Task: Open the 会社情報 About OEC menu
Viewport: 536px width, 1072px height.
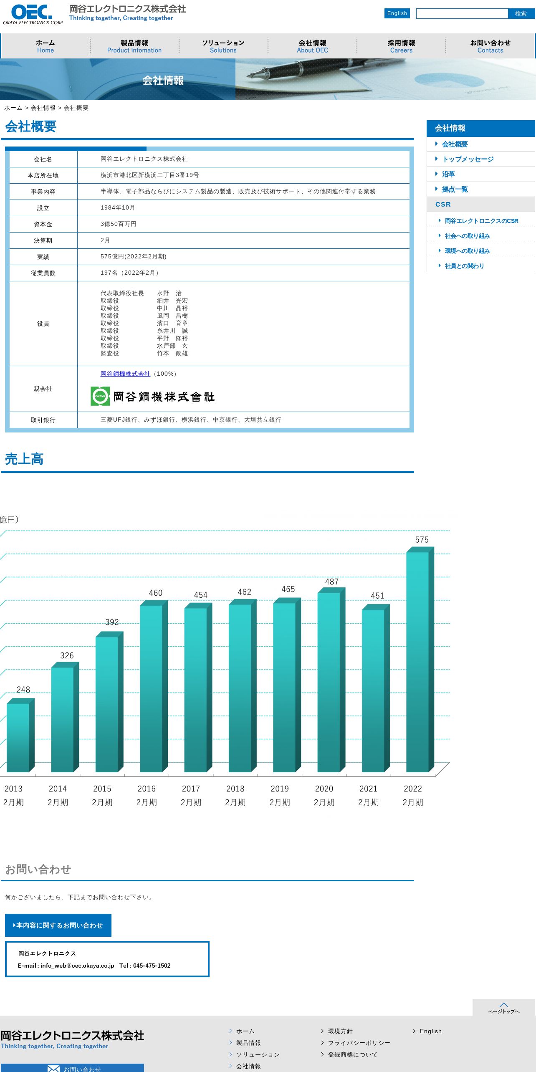Action: (312, 46)
